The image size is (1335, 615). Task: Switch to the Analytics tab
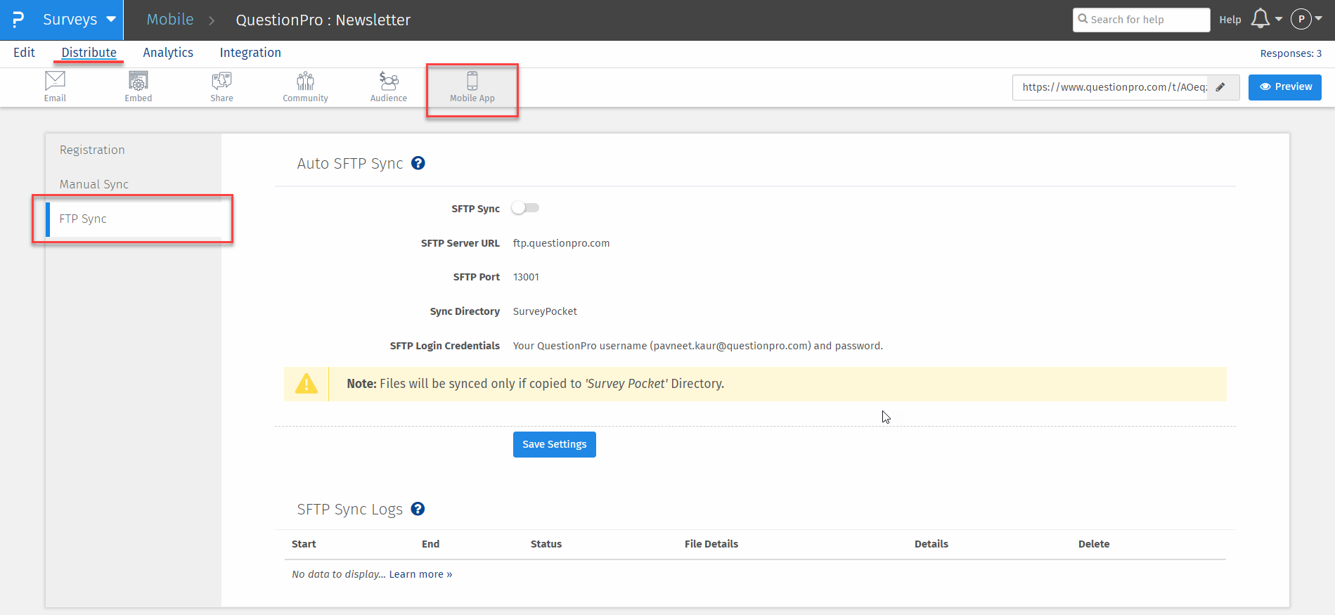168,53
